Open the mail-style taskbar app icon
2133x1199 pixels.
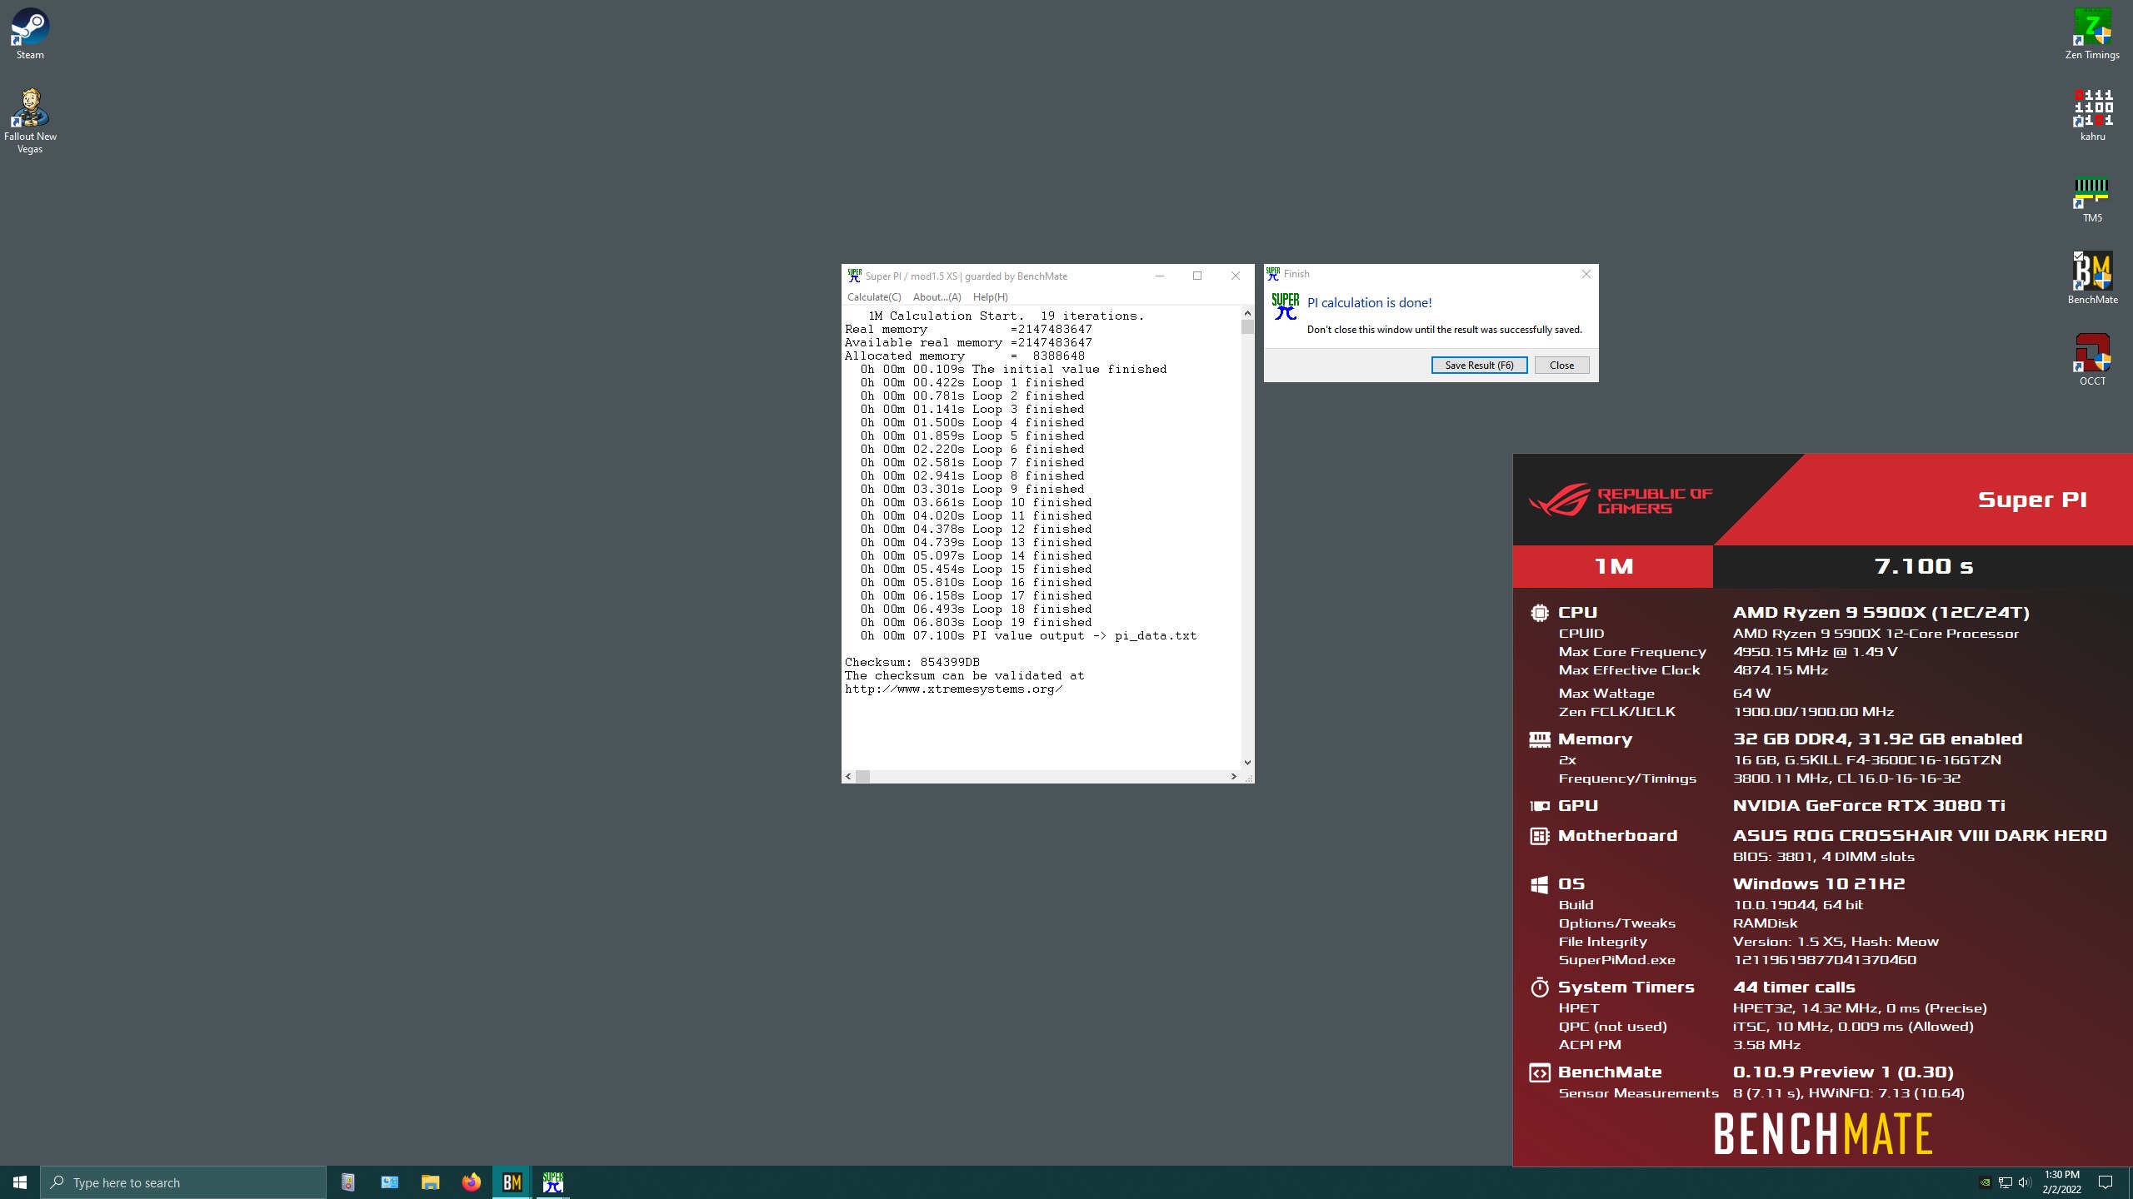pyautogui.click(x=389, y=1182)
